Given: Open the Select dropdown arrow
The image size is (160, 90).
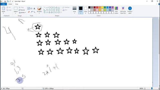Looking at the screenshot, I should click(15, 13).
